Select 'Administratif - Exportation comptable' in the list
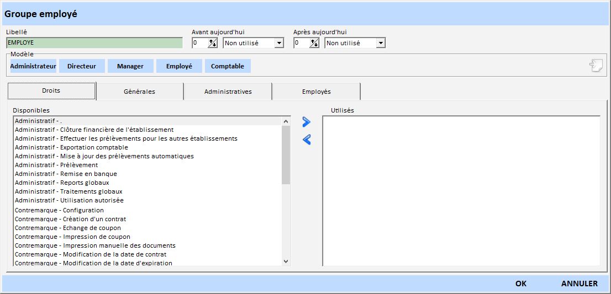The image size is (611, 294). 71,147
